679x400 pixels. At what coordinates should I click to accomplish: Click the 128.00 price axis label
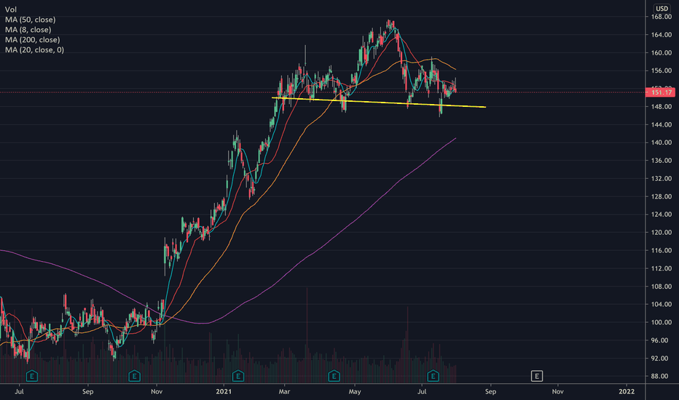[662, 196]
